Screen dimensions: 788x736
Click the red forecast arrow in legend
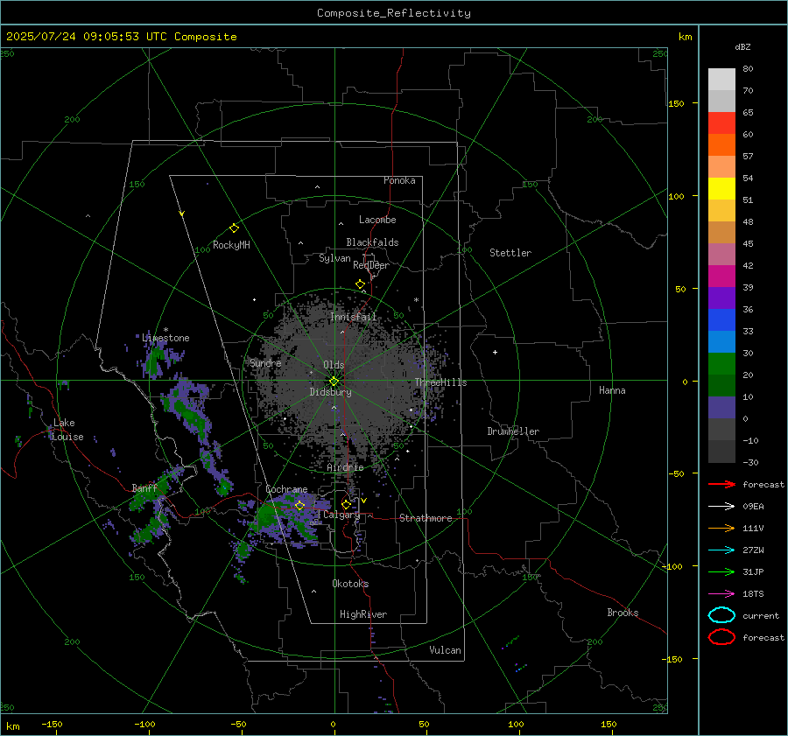click(721, 484)
